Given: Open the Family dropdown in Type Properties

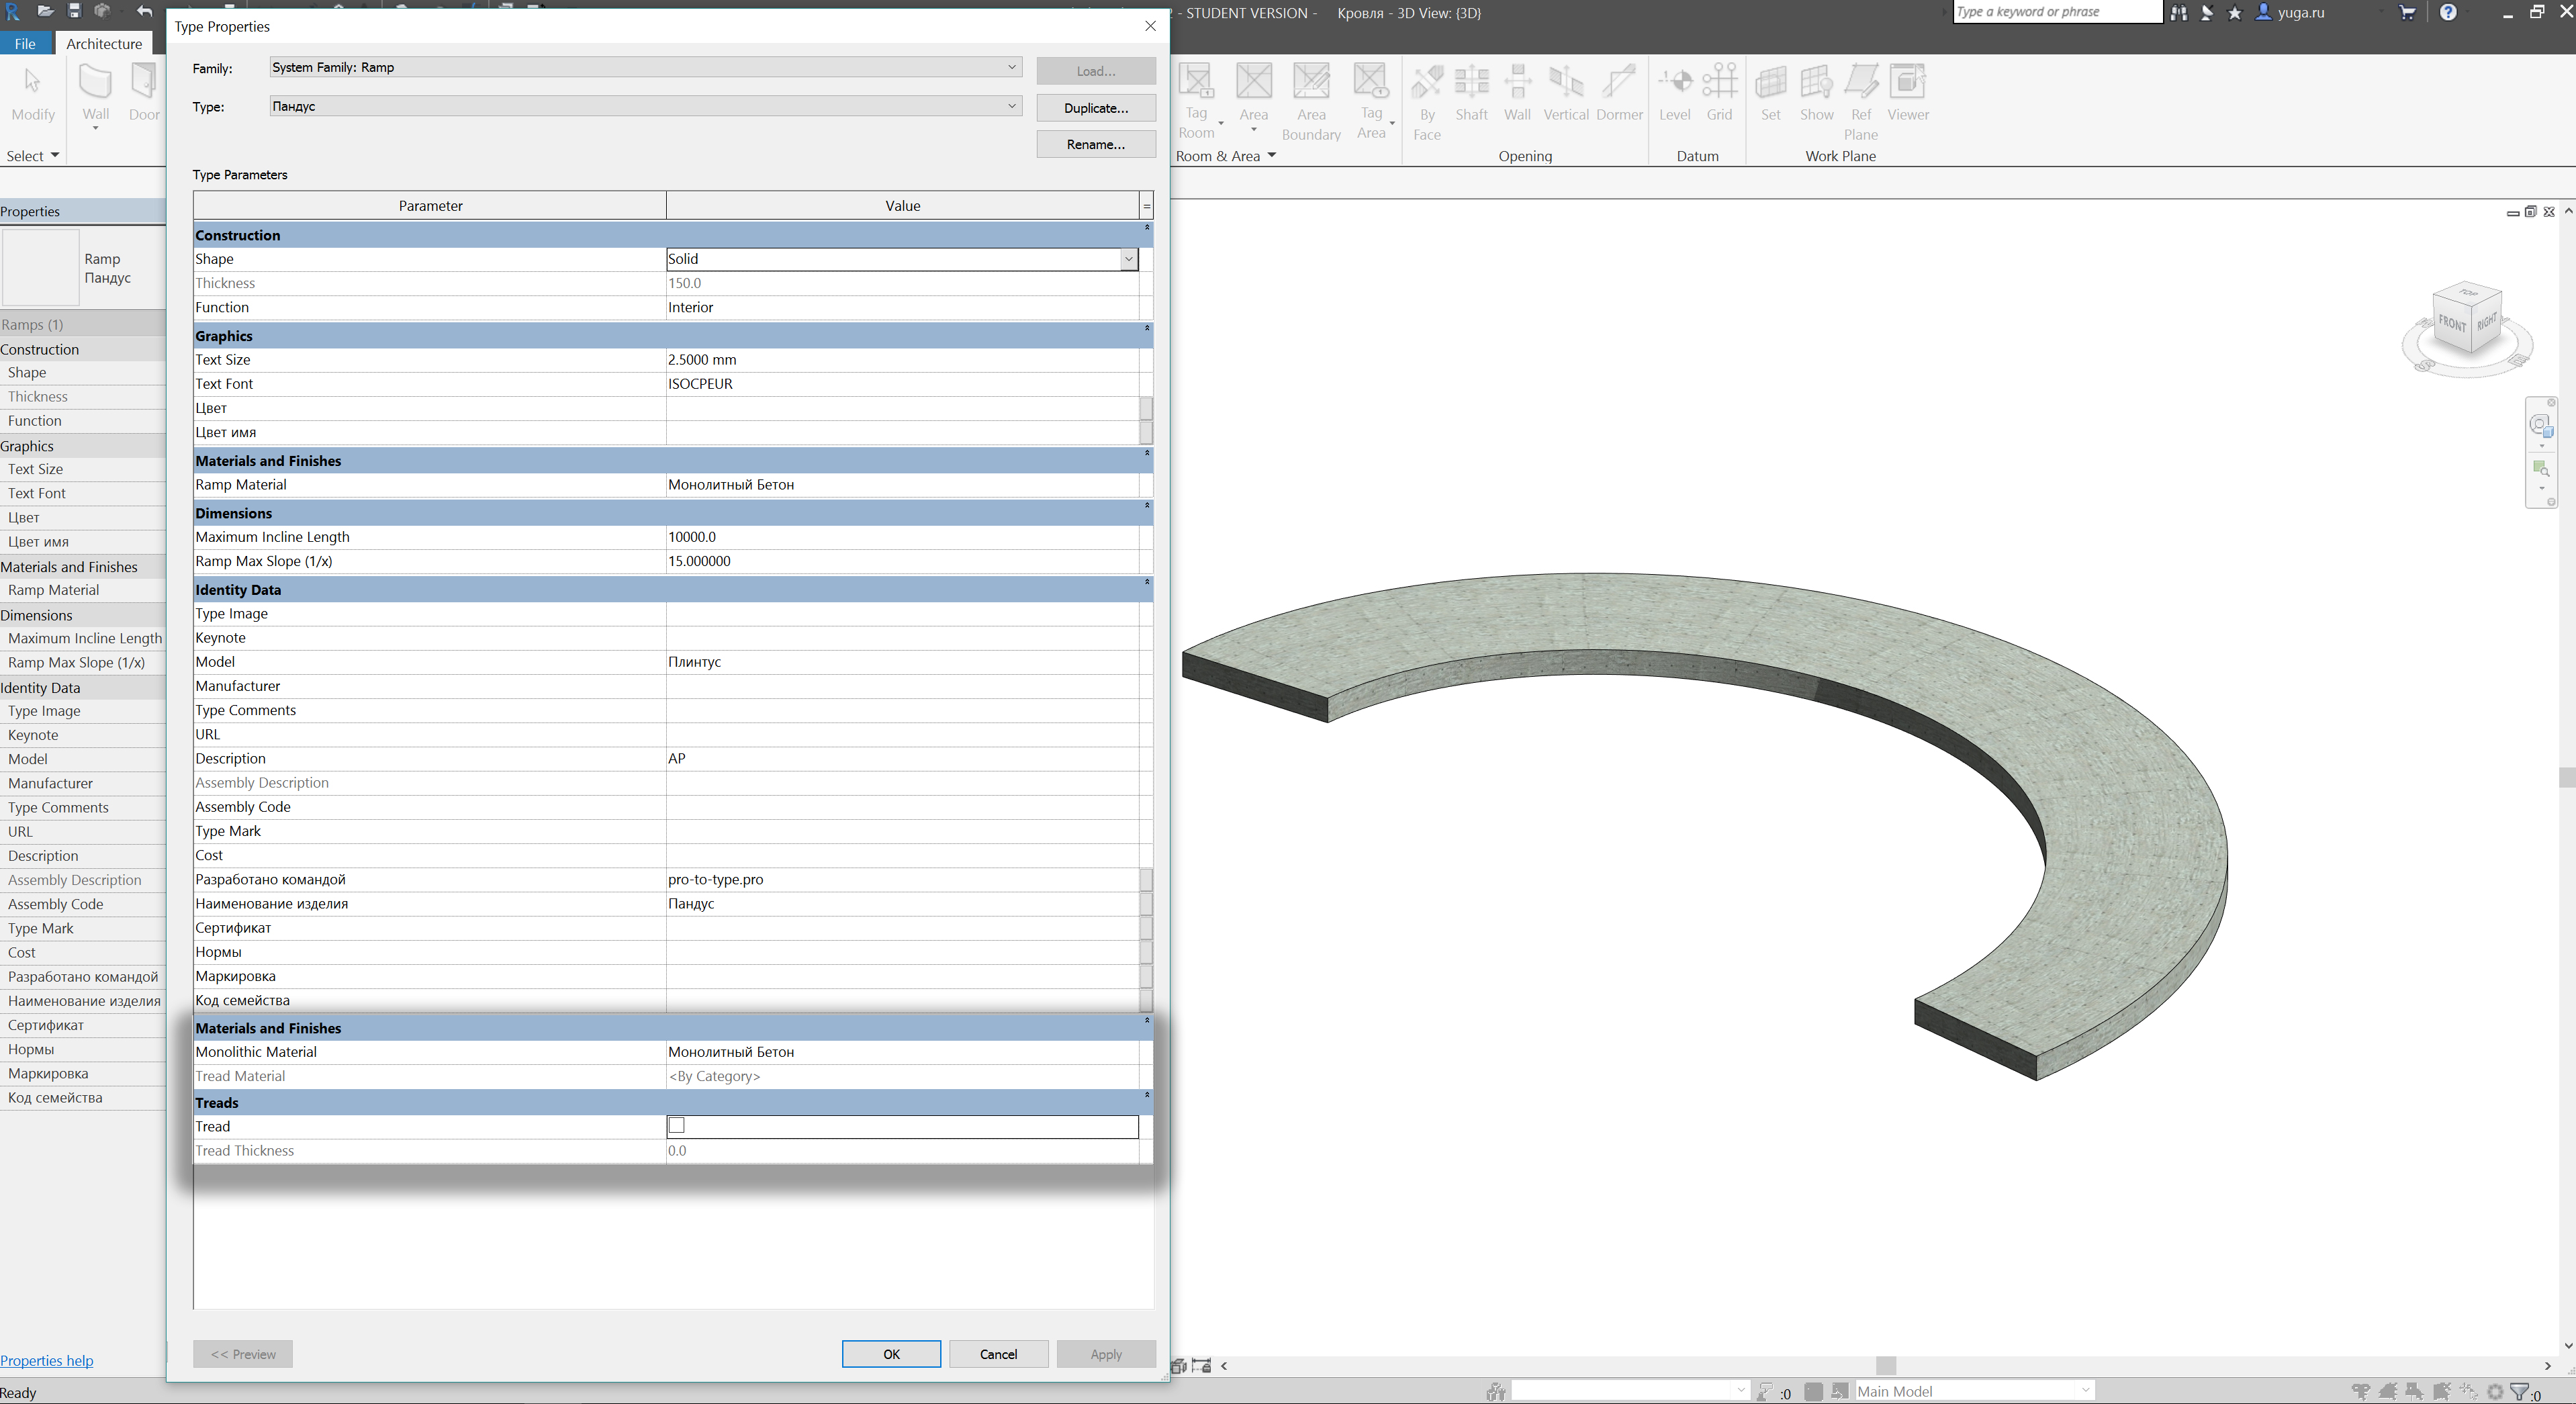Looking at the screenshot, I should pyautogui.click(x=1013, y=67).
